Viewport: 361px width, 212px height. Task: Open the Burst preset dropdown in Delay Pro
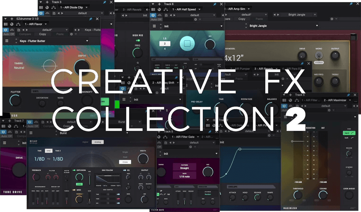127,133
